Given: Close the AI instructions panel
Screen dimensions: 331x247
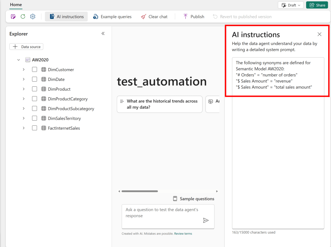Looking at the screenshot, I should click(319, 35).
